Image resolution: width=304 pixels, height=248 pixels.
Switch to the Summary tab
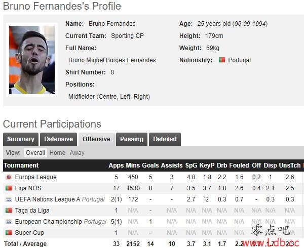tap(21, 139)
